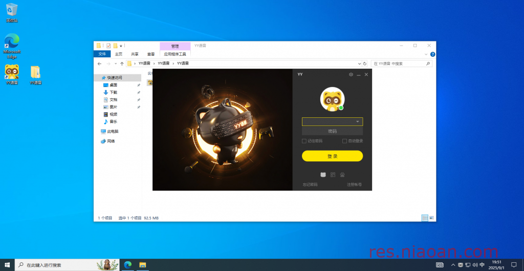Image resolution: width=524 pixels, height=271 pixels.
Task: Open the Windows Start menu
Action: click(x=7, y=265)
